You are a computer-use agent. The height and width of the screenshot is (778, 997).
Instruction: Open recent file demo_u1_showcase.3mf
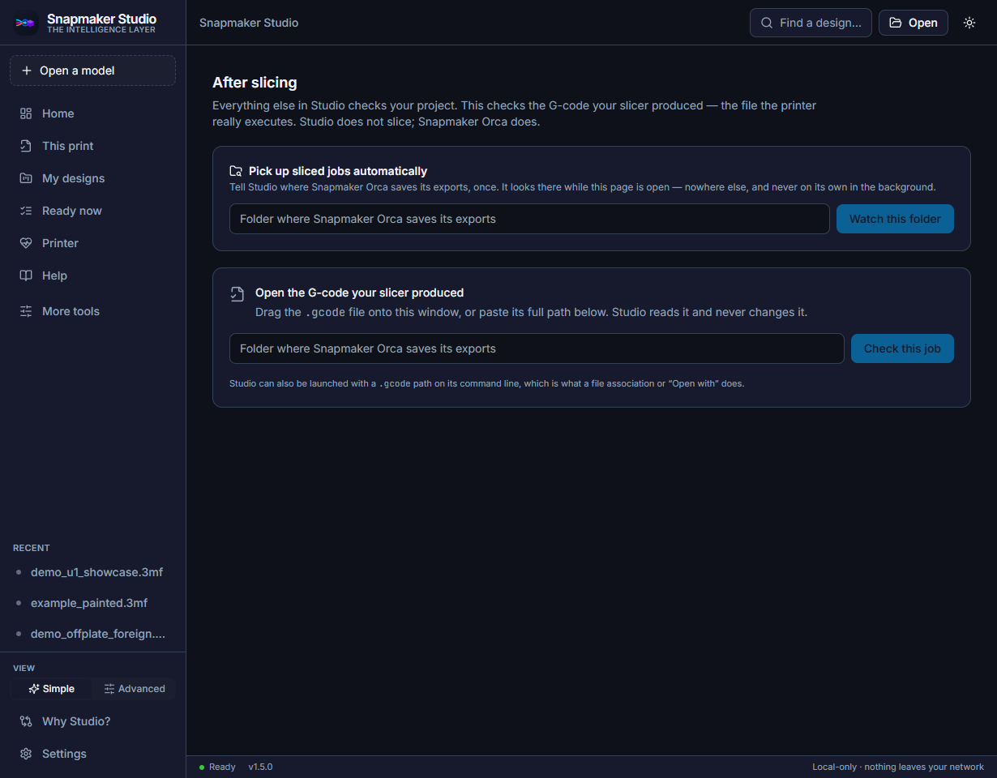[96, 572]
